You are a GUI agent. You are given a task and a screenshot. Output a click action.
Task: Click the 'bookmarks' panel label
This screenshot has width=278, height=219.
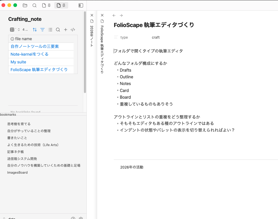click(8, 115)
